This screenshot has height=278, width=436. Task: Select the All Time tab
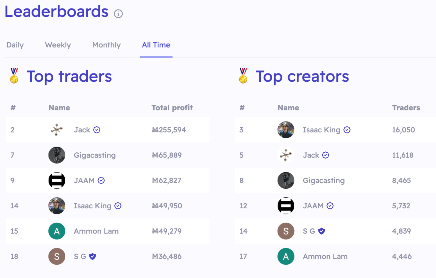[156, 45]
